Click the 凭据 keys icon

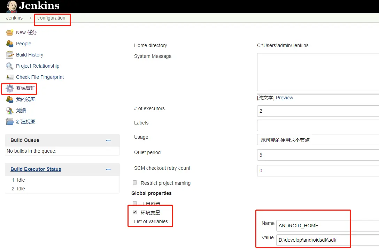pos(10,111)
